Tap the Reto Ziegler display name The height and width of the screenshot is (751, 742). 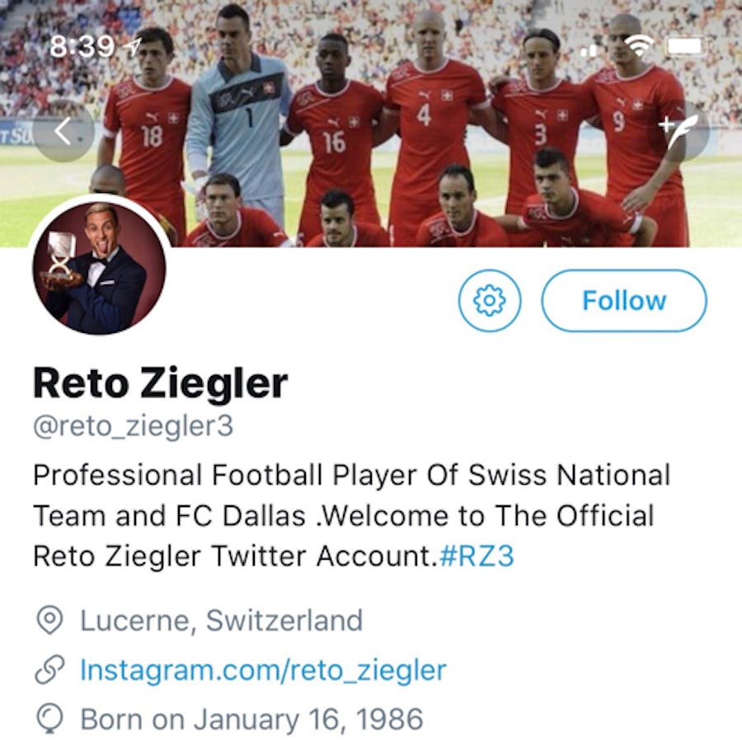click(160, 383)
